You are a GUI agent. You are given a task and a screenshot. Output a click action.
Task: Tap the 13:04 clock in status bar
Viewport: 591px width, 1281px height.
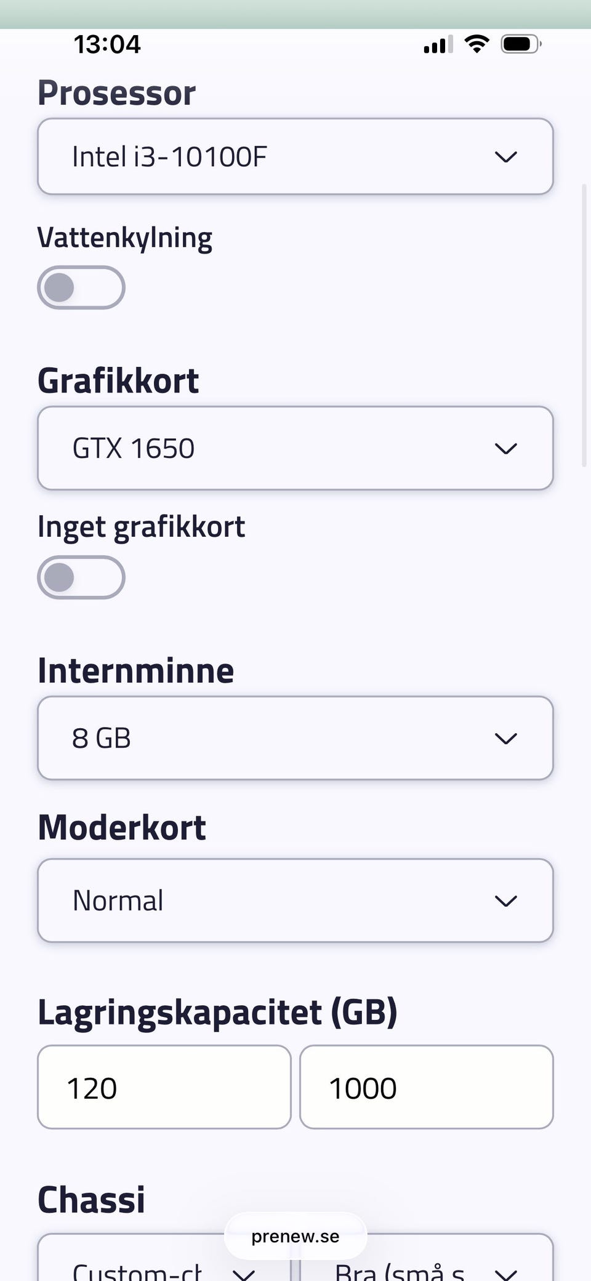pos(107,44)
